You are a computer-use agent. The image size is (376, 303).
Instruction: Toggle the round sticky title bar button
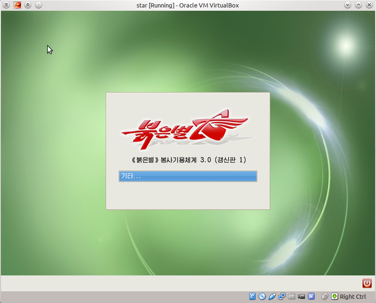38,5
